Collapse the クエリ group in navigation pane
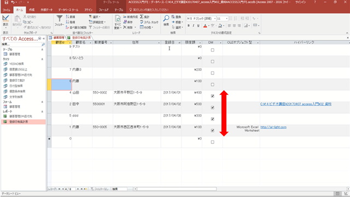This screenshot has width=350, height=197. tap(42, 59)
